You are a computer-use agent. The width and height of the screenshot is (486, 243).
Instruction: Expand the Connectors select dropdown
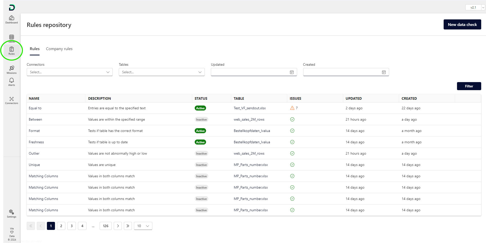tap(70, 72)
